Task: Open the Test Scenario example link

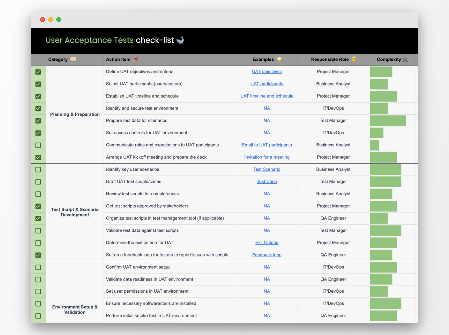Action: click(x=267, y=169)
